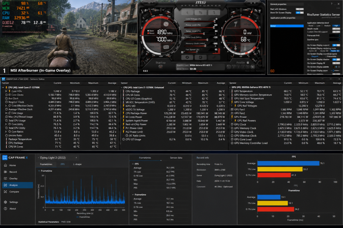The height and width of the screenshot is (228, 343).
Task: Expand Core Ratios row in HWiNFO
Action: [x=6, y=132]
